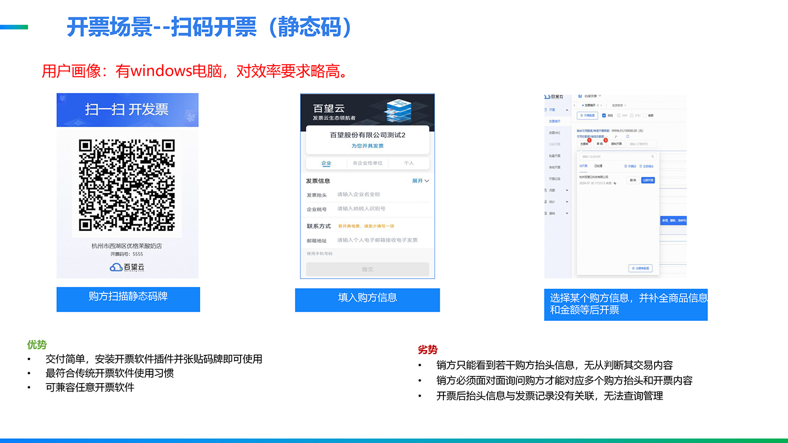Select 发票冲红 in the sidebar
Screen dimensions: 788x443
(555, 133)
